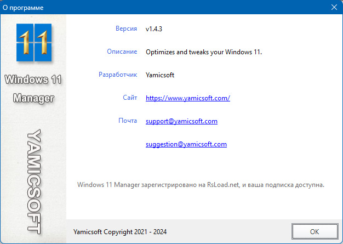
Task: Click the 'Windows 11 Manager' sidebar title
Action: point(33,89)
